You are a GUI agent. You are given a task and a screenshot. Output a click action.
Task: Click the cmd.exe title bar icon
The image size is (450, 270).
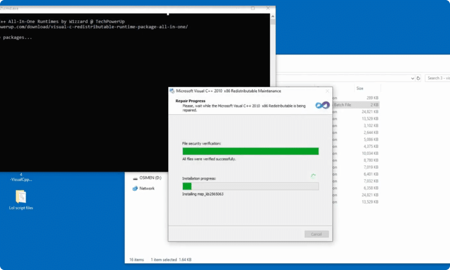pyautogui.click(x=2, y=8)
